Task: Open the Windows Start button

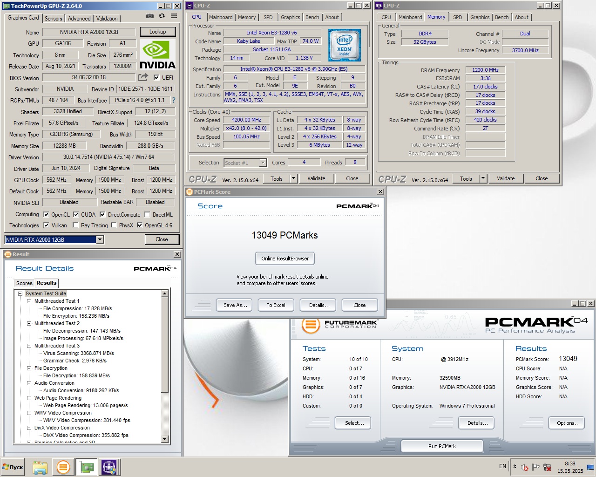Action: (13, 467)
